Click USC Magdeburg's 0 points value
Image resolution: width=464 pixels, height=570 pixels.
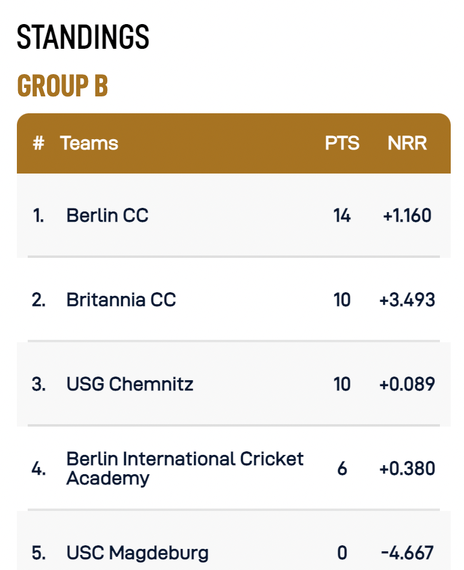coord(342,553)
